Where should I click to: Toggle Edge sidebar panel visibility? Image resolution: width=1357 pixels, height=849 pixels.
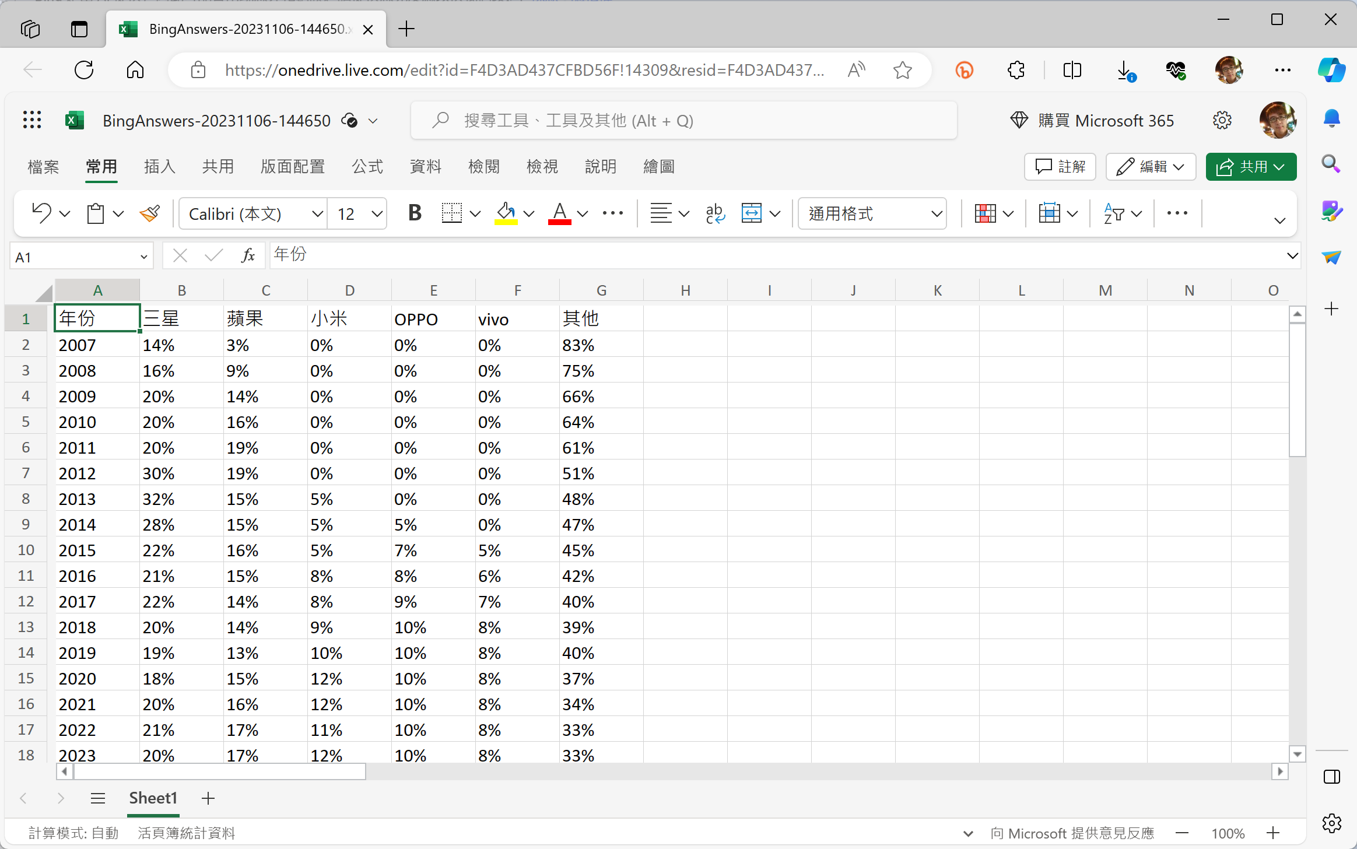1332,777
